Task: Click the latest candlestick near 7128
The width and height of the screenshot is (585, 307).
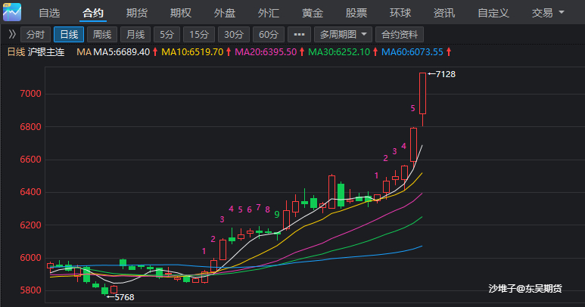Action: pos(423,94)
